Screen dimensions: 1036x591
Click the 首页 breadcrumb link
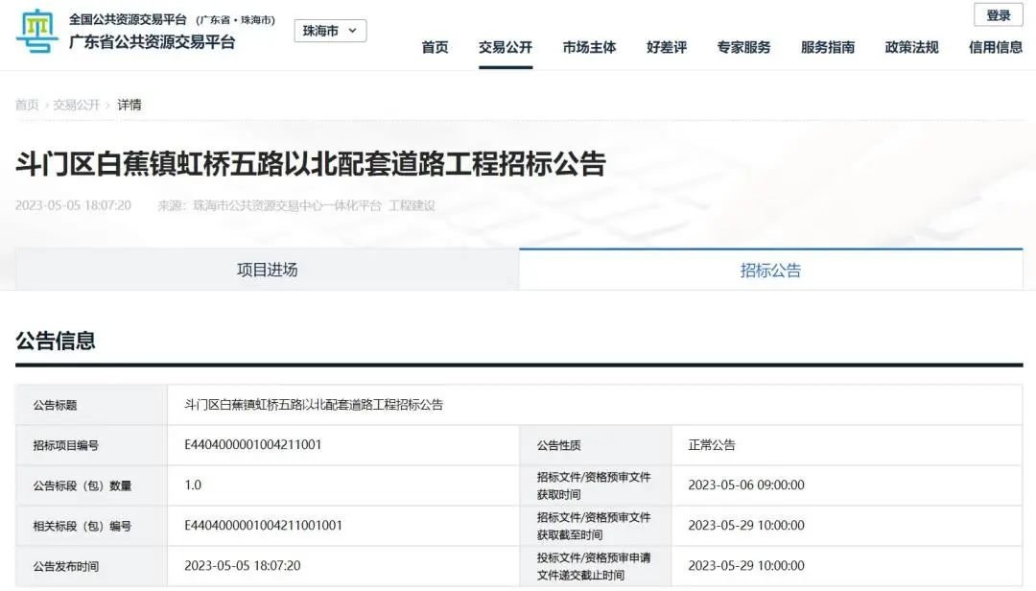click(x=27, y=105)
